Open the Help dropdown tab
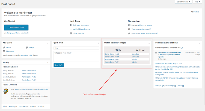 tap(197, 2)
